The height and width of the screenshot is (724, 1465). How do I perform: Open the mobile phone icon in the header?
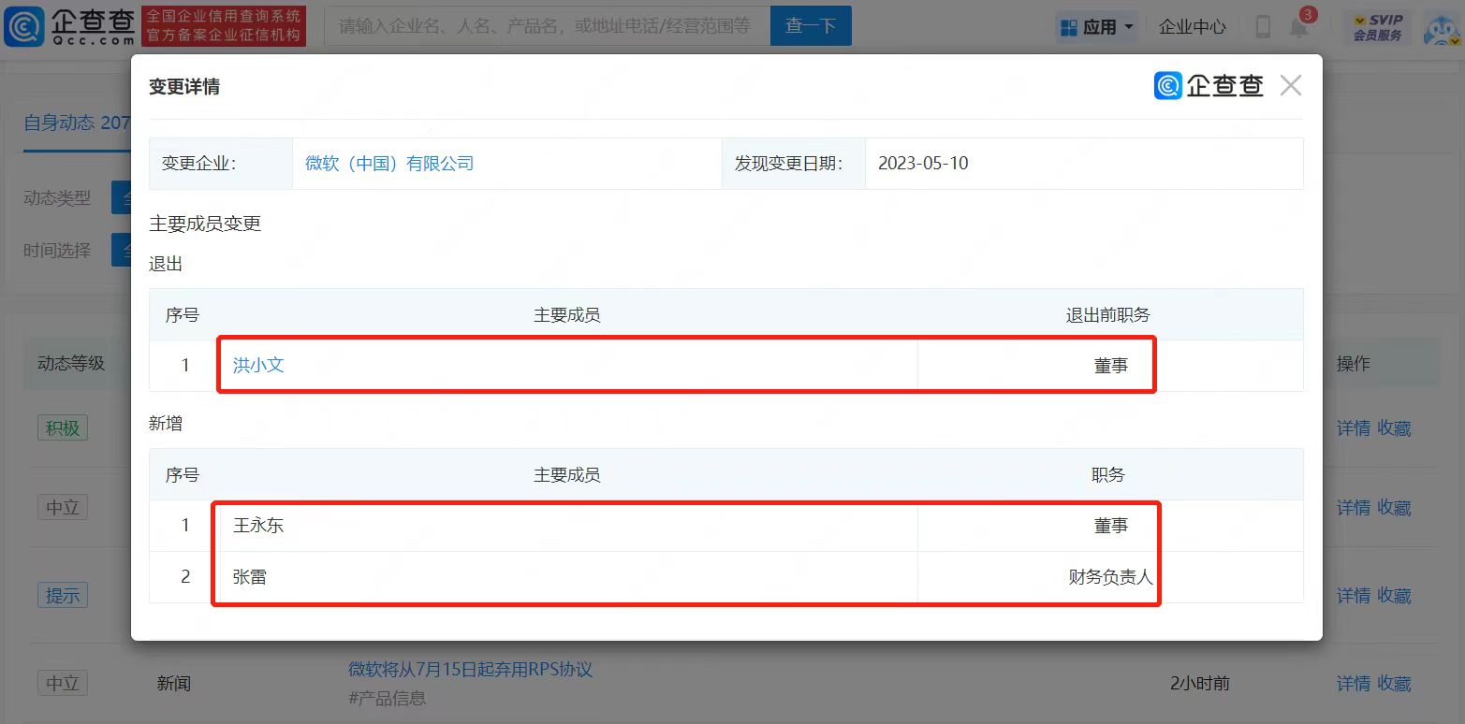click(x=1263, y=27)
